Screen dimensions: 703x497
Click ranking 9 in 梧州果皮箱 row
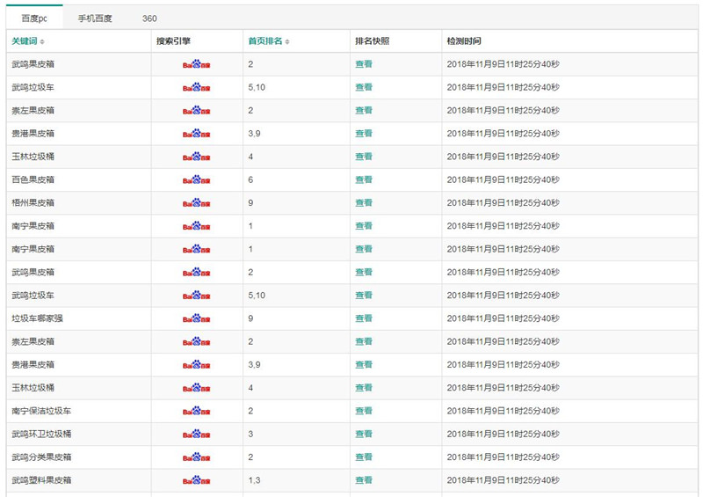(x=250, y=202)
